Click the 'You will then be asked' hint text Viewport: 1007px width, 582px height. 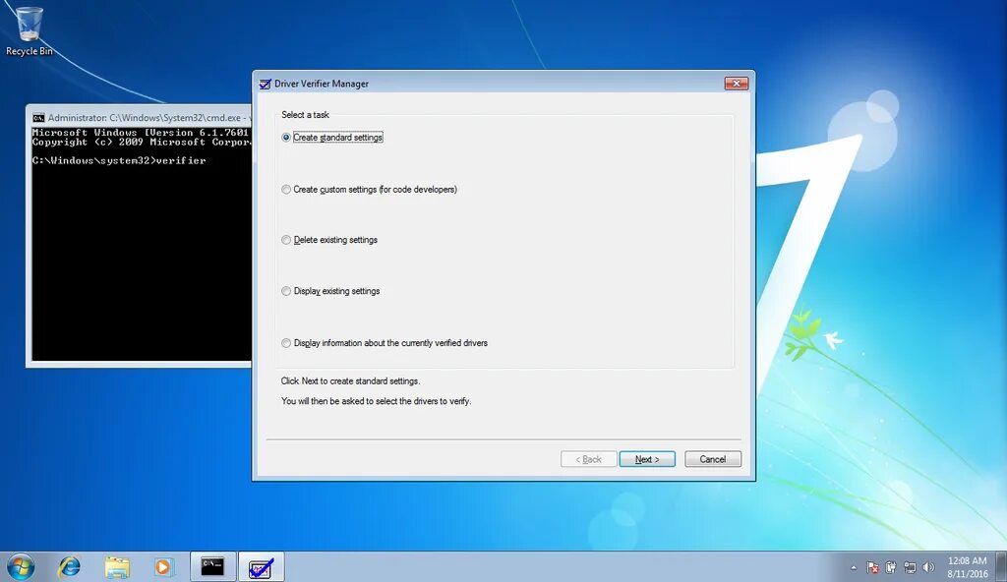coord(376,401)
